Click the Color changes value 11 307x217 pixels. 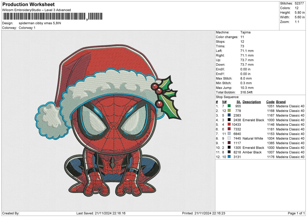tap(242, 37)
